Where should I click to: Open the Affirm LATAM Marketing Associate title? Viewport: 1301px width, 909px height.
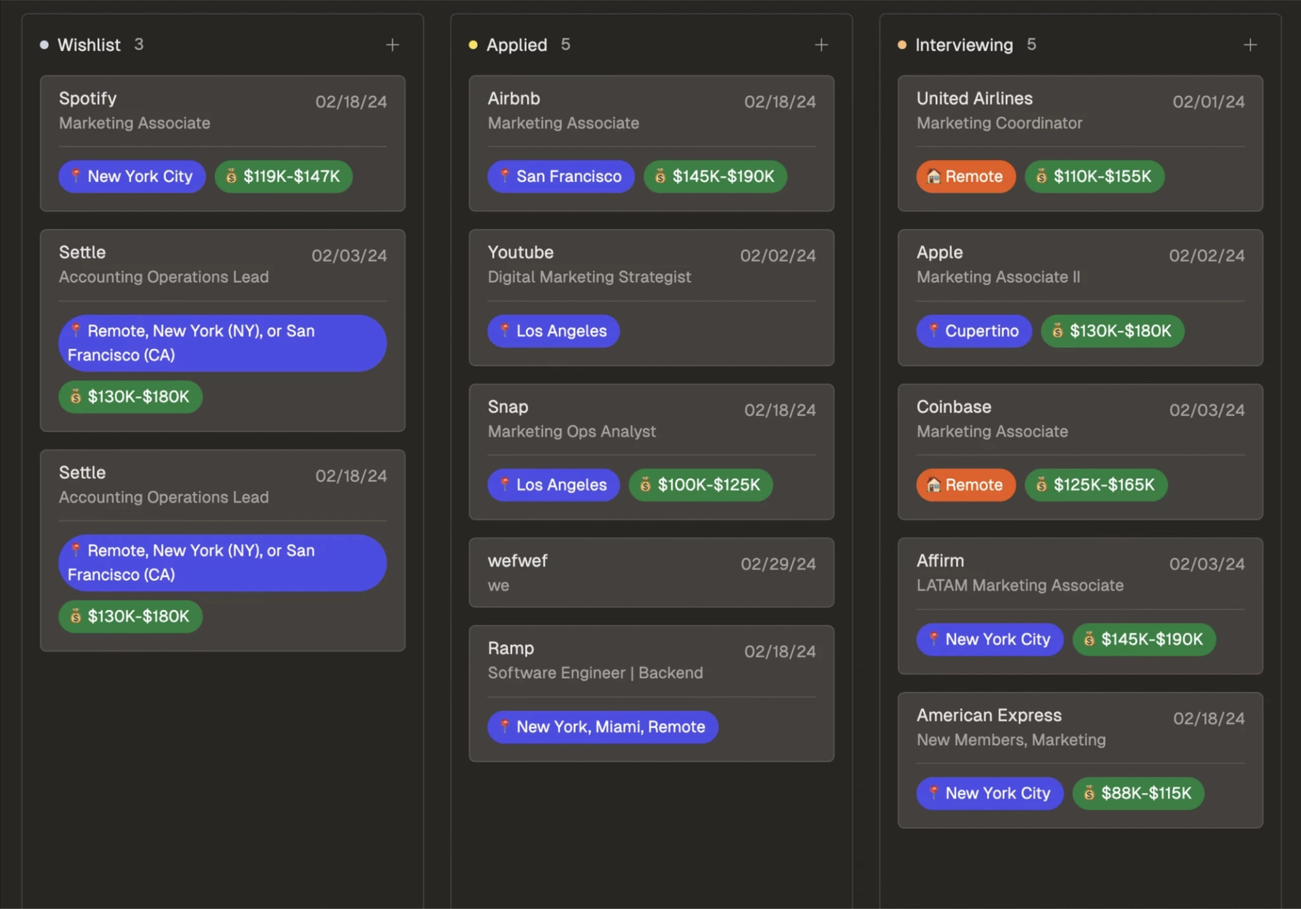click(x=1019, y=585)
